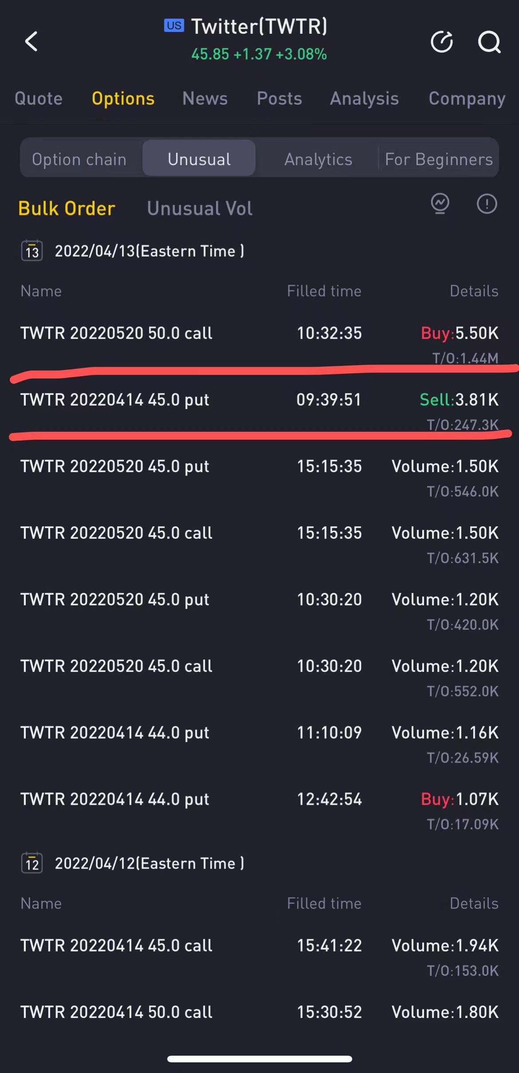Image resolution: width=519 pixels, height=1073 pixels.
Task: Switch to the Quote tab
Action: [39, 99]
